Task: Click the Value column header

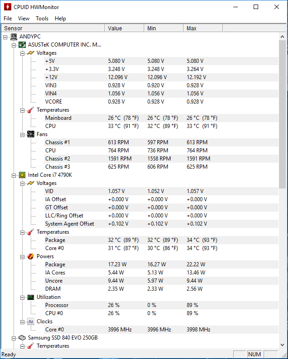Action: 124,28
